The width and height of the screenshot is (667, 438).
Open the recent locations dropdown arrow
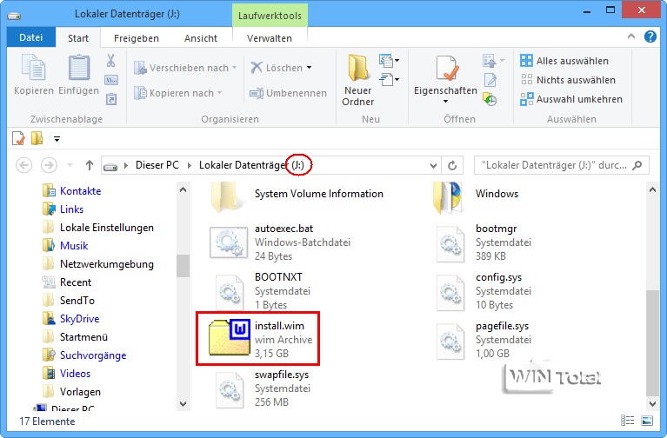[70, 165]
